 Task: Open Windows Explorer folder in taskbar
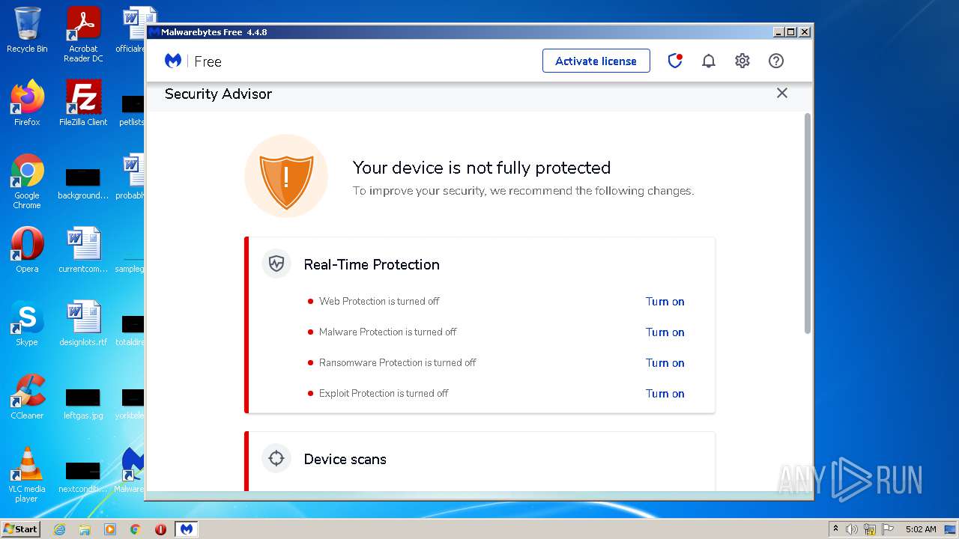(x=85, y=529)
